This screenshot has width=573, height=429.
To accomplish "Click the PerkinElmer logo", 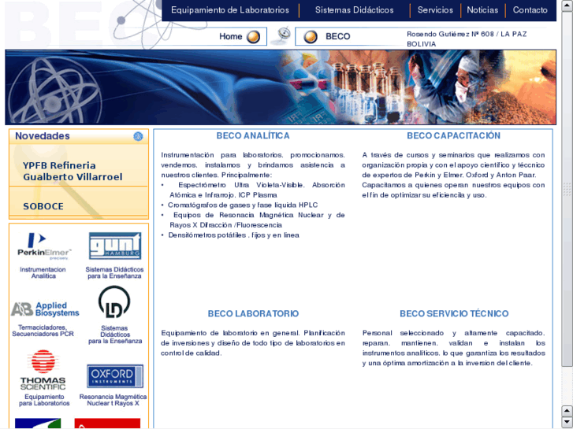I will [x=44, y=246].
